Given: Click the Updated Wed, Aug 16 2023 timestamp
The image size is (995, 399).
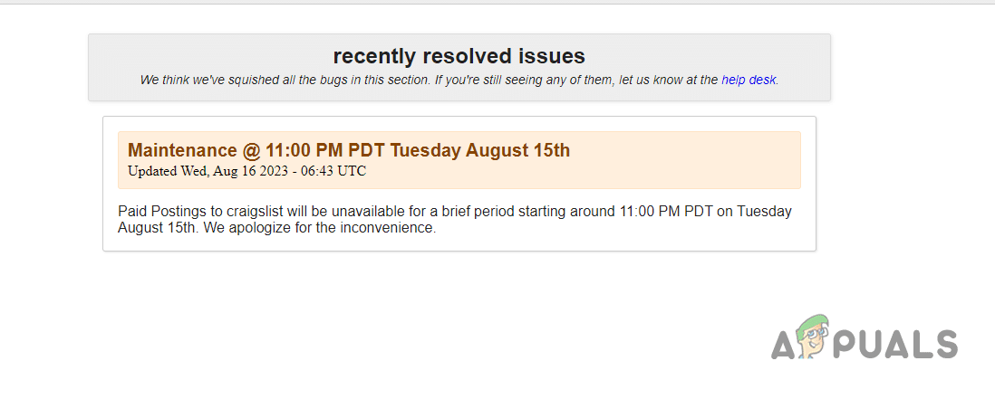Looking at the screenshot, I should pyautogui.click(x=246, y=170).
